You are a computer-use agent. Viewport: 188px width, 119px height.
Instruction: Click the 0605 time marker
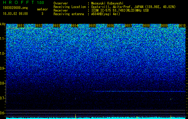click(92, 26)
